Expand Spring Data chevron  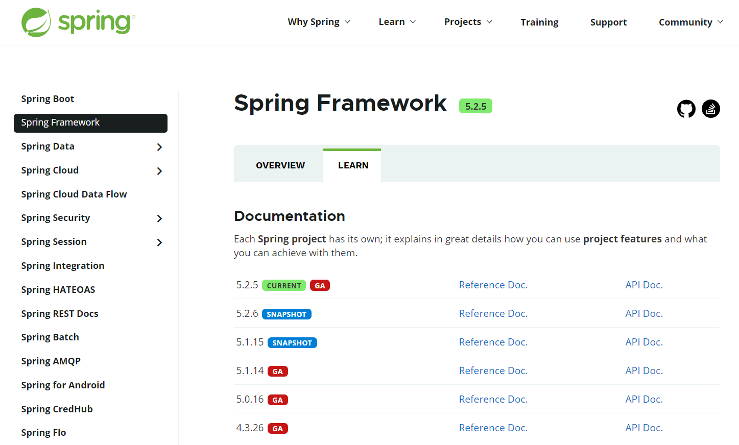(159, 147)
